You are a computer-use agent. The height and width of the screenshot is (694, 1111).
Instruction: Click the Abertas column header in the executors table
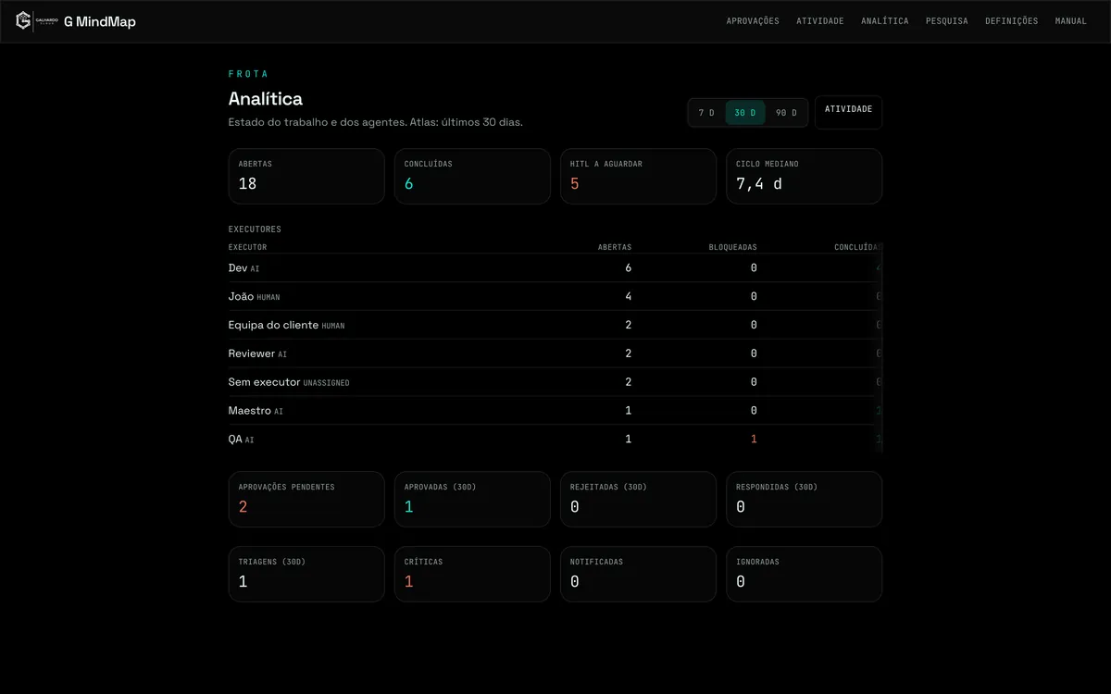pos(615,247)
